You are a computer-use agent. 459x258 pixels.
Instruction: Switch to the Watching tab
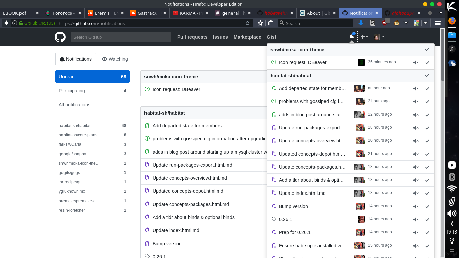point(115,59)
